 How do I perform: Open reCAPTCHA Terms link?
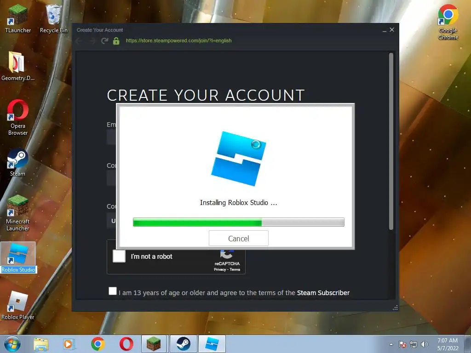pos(235,269)
